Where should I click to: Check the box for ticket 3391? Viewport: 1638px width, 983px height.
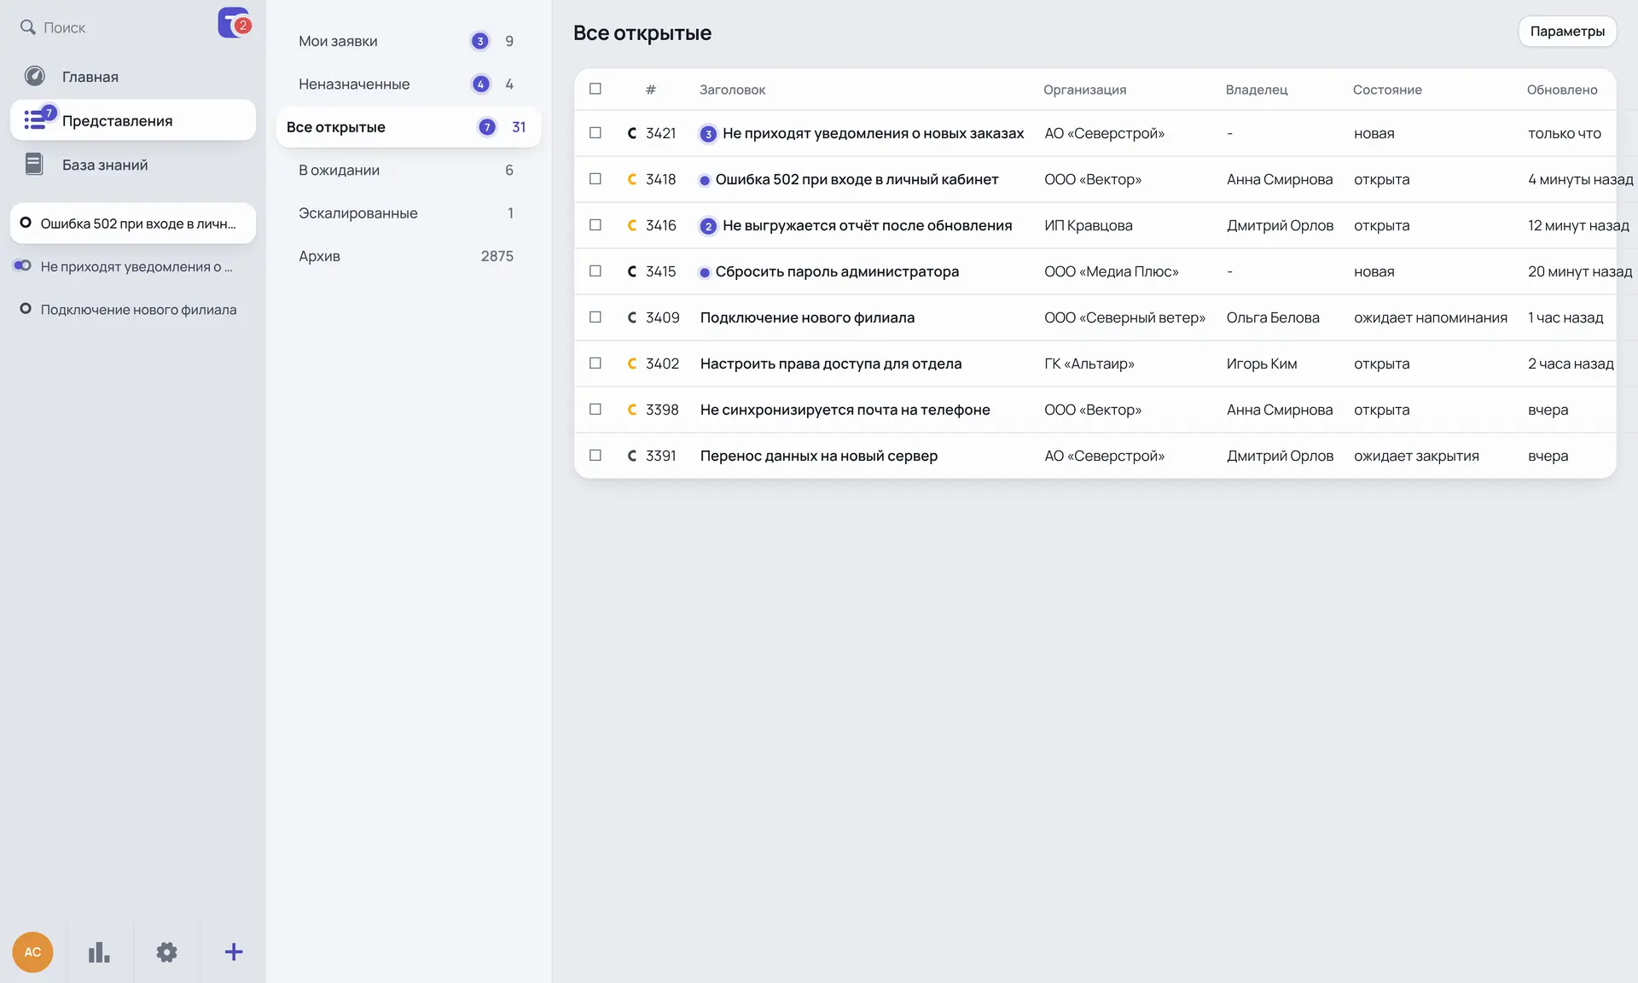[x=595, y=456]
